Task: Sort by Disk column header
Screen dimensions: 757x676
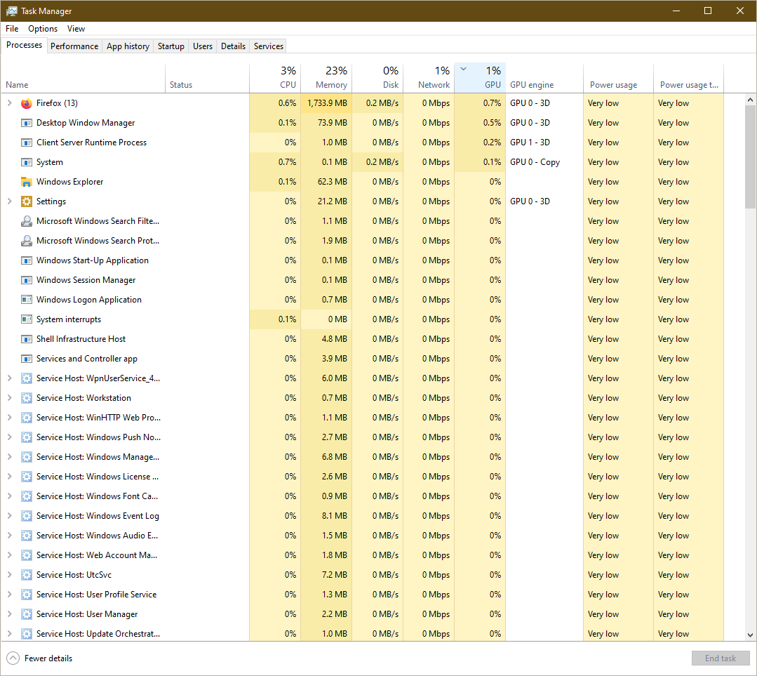Action: (x=377, y=77)
